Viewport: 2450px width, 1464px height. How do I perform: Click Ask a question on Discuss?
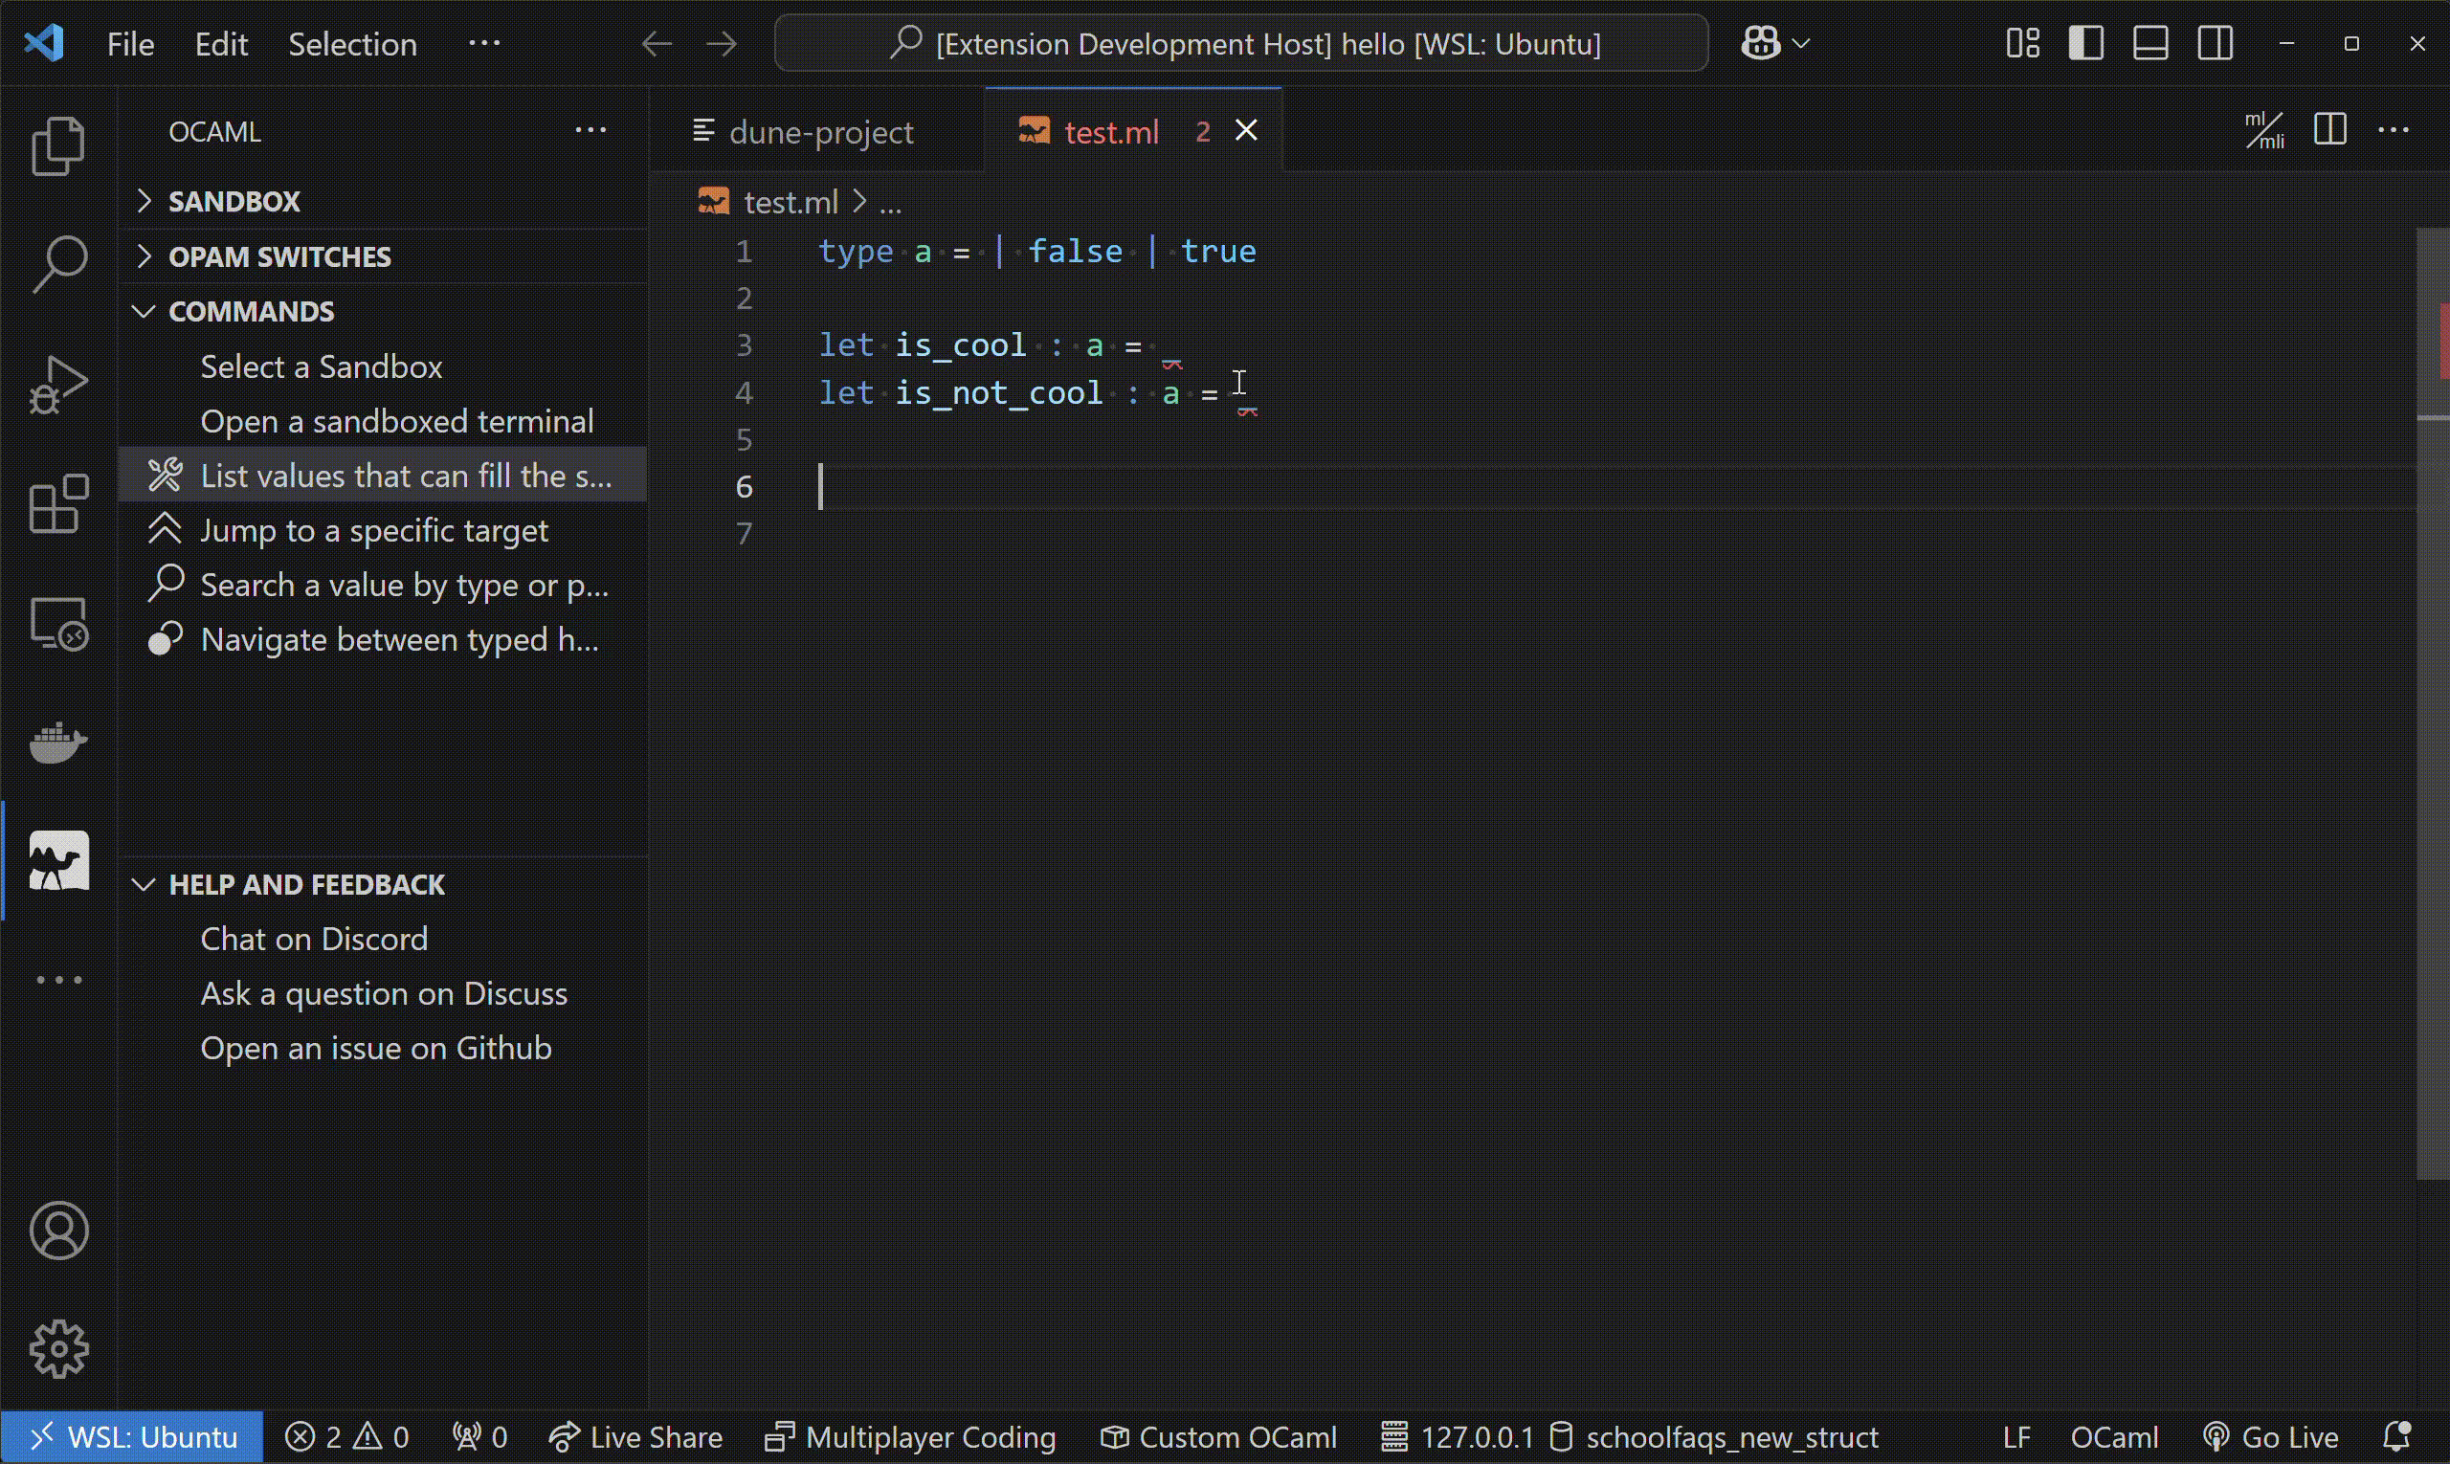pos(384,993)
